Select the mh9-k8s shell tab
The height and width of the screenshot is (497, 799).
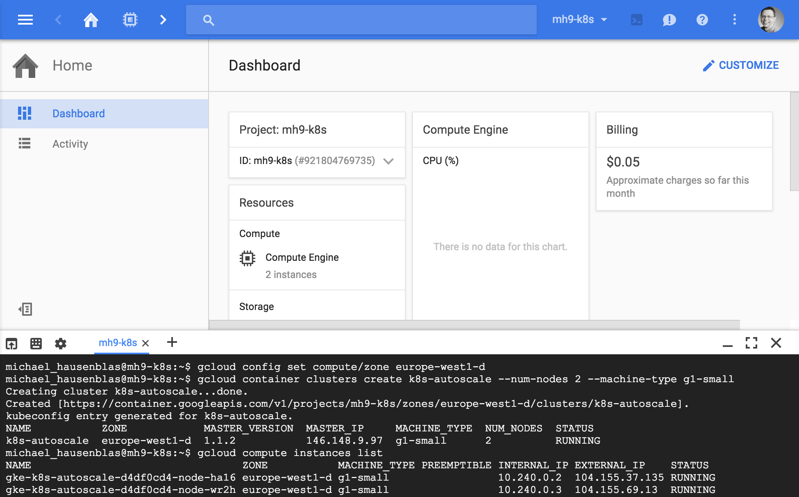(x=118, y=343)
